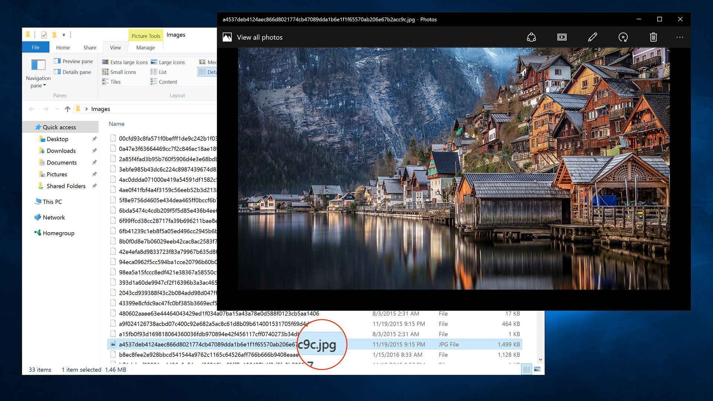
Task: Select Downloads in Quick access
Action: [x=61, y=151]
